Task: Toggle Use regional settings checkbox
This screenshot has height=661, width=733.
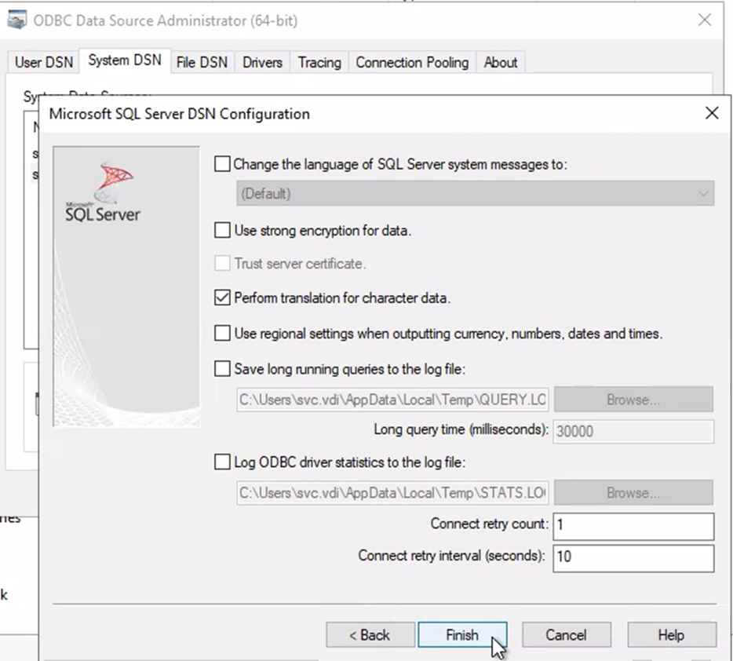Action: coord(224,334)
